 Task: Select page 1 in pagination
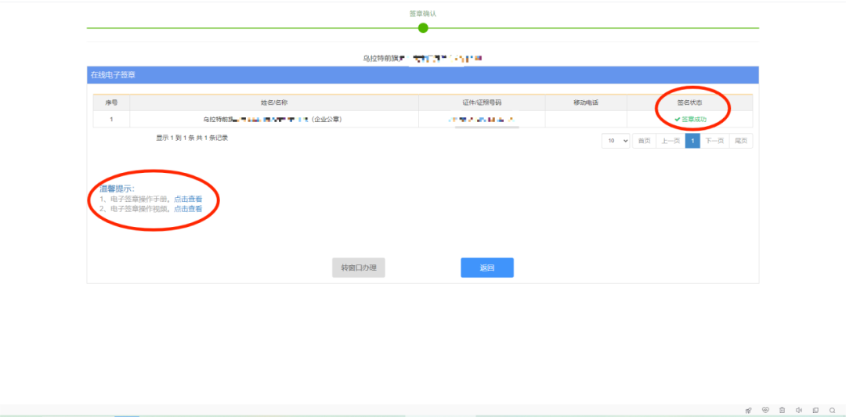(692, 141)
